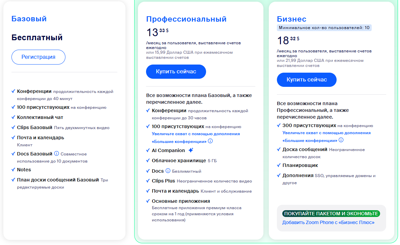This screenshot has height=245, width=400.
Task: Select the Профессиональный plan title
Action: click(186, 19)
